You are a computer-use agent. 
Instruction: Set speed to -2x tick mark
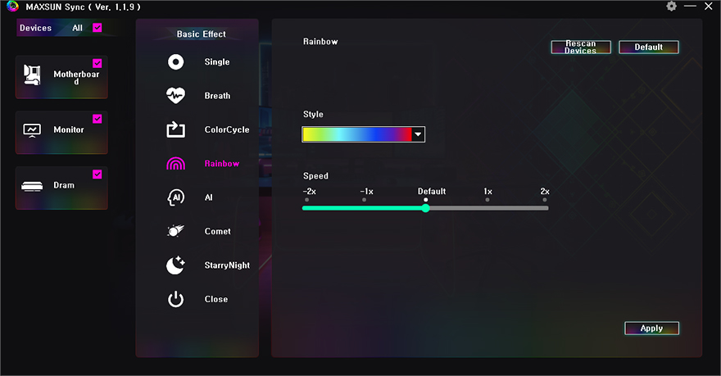pos(306,200)
